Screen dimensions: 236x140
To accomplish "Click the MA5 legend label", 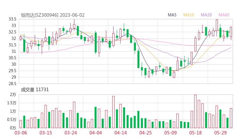I will tap(172, 15).
